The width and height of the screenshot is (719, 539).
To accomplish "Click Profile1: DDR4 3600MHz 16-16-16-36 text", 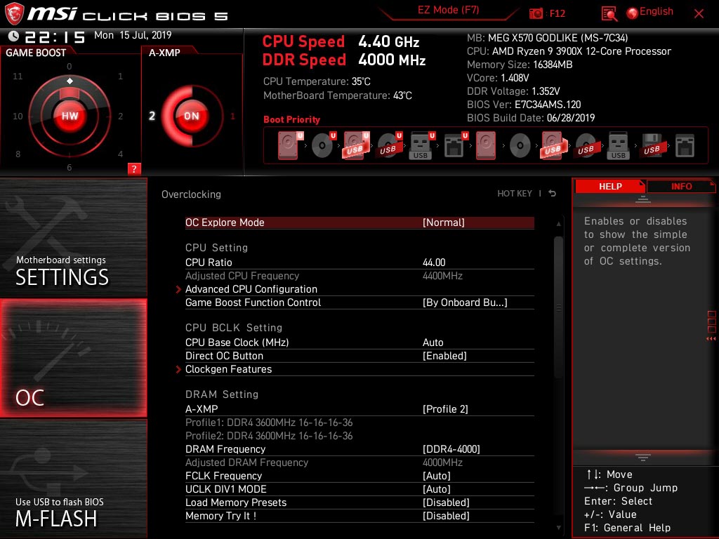I will 269,422.
